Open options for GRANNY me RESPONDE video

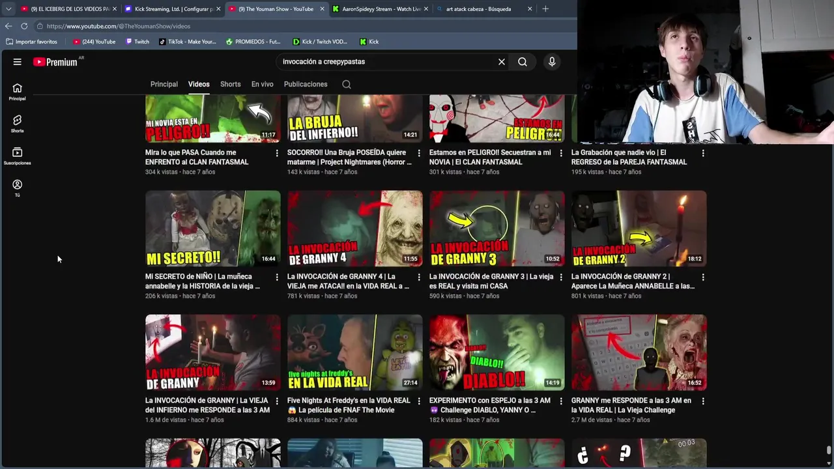[703, 401]
